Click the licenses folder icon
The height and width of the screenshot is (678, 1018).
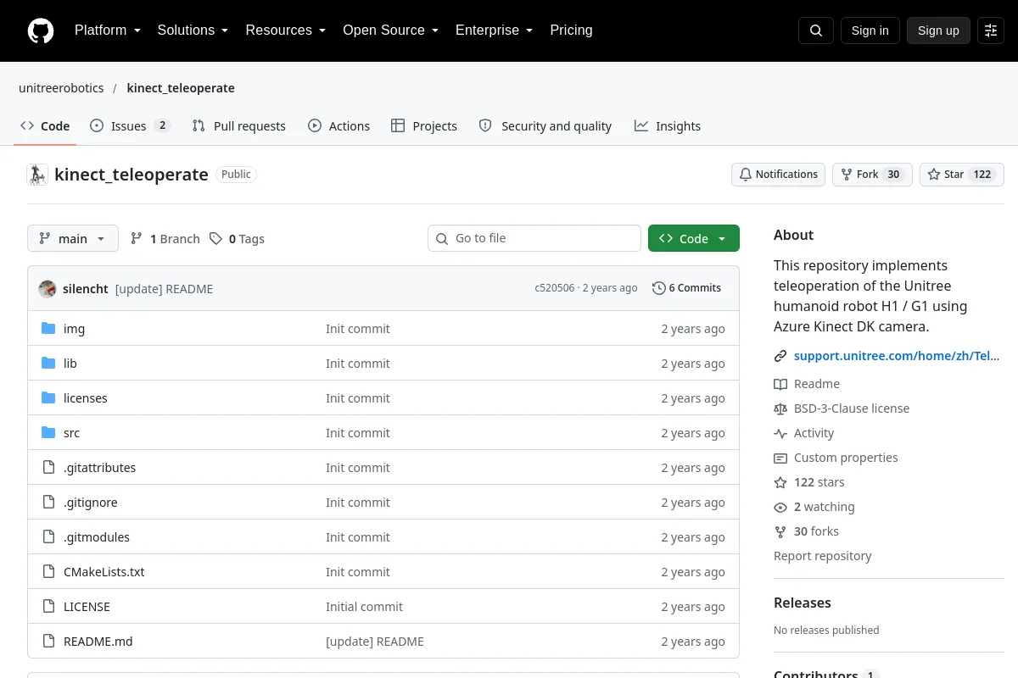coord(48,398)
